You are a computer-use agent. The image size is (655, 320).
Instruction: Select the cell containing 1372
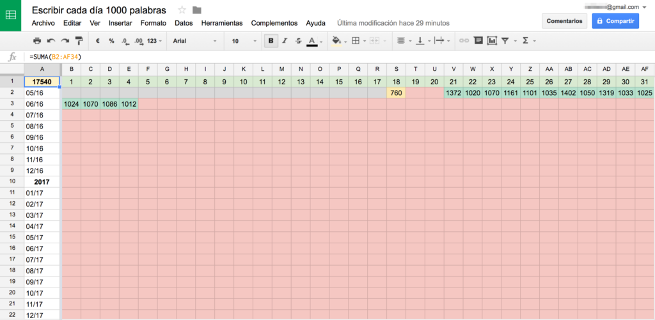(x=454, y=93)
